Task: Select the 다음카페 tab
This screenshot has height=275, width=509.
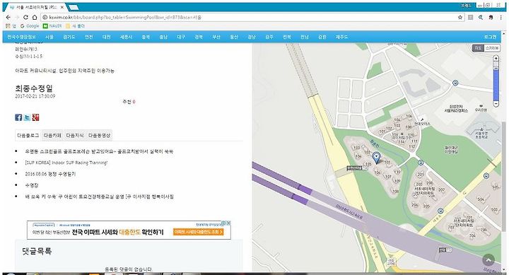Action: click(x=52, y=136)
